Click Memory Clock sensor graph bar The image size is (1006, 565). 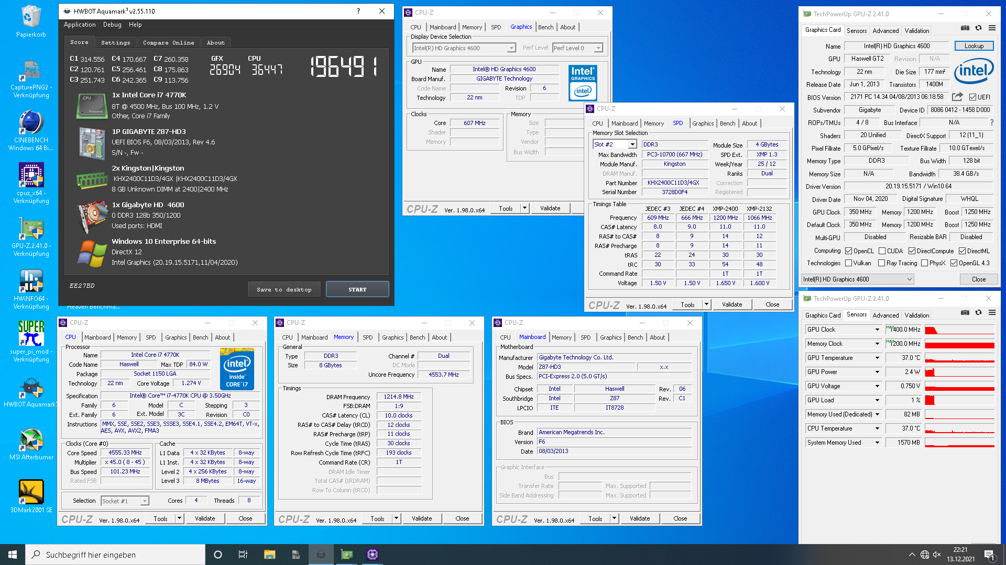click(959, 344)
